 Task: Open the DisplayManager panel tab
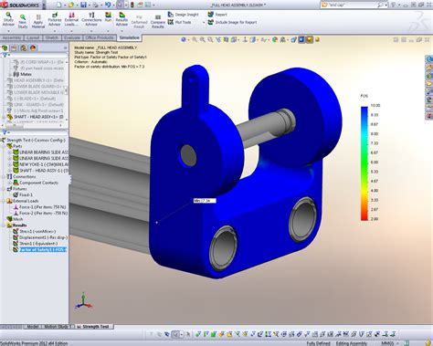[33, 48]
